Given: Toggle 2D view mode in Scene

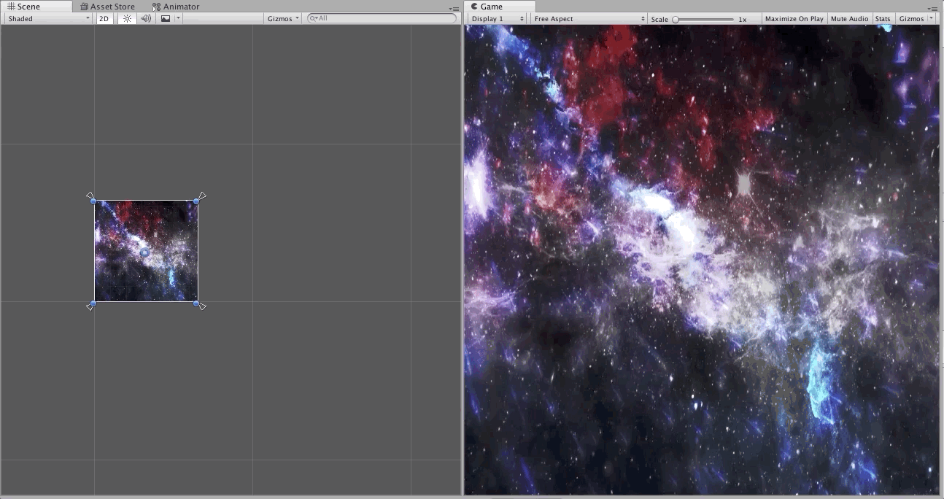Looking at the screenshot, I should tap(104, 18).
